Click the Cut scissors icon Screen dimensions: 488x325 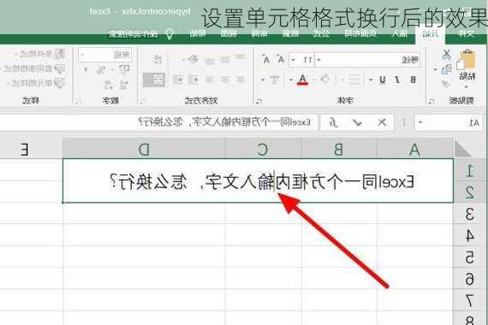click(x=446, y=55)
